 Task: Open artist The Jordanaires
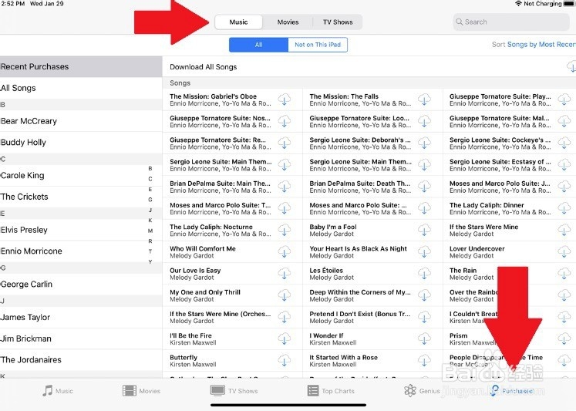click(x=81, y=359)
